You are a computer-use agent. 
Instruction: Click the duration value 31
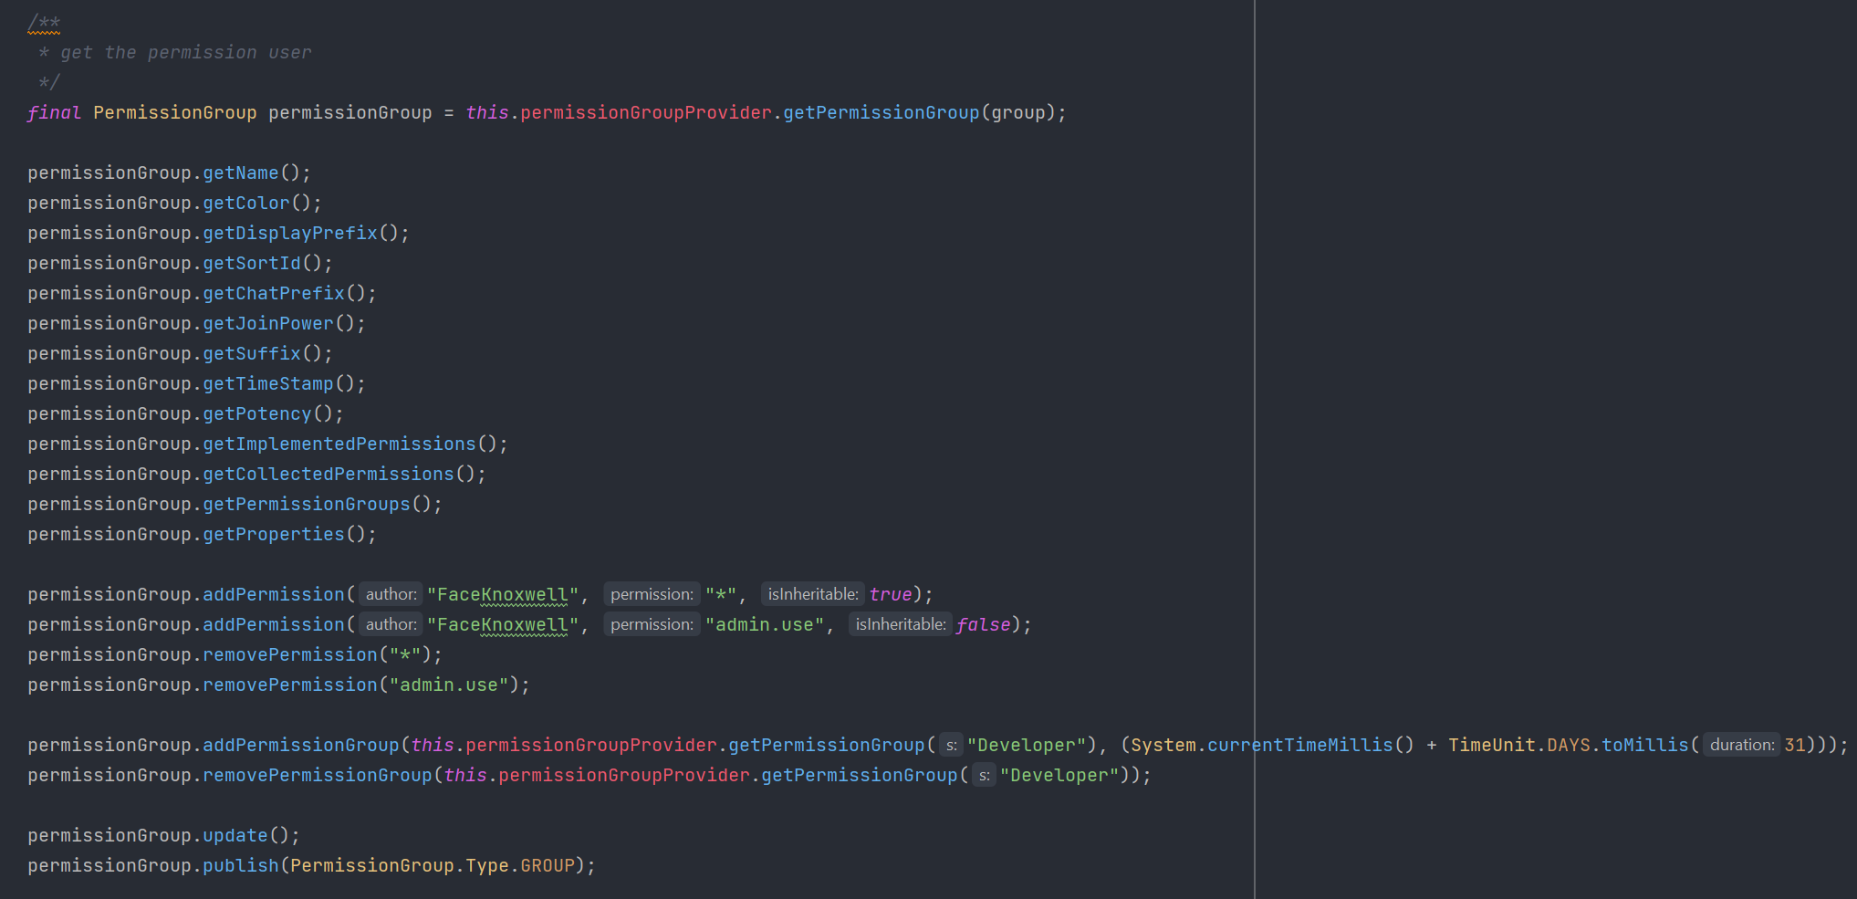click(x=1795, y=745)
